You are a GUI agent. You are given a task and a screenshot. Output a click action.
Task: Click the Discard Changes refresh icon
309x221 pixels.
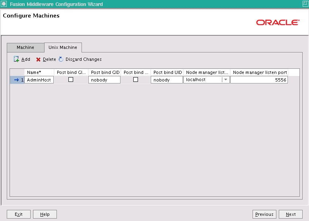[x=61, y=59]
